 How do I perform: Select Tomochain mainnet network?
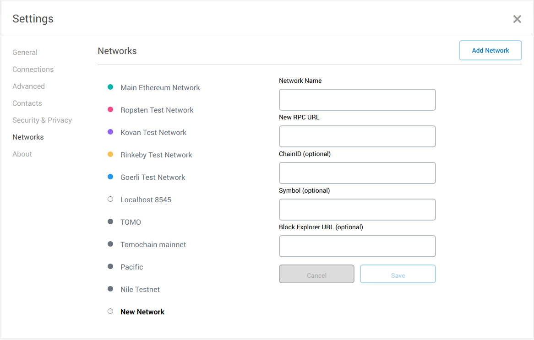tap(153, 244)
